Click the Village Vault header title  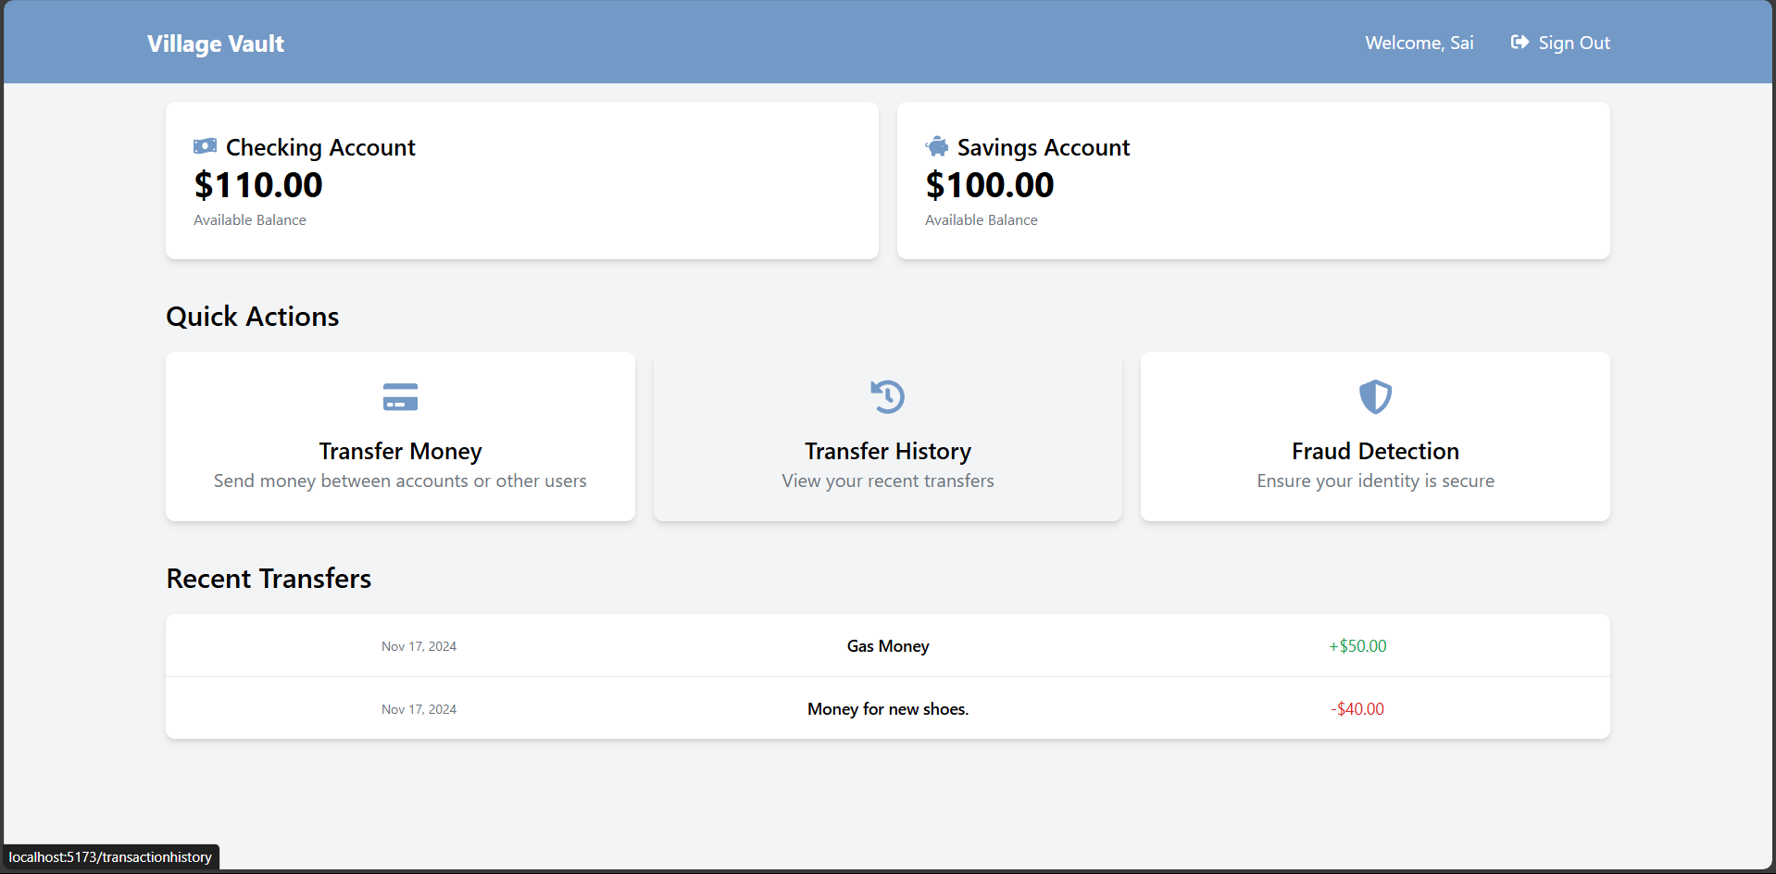coord(215,43)
